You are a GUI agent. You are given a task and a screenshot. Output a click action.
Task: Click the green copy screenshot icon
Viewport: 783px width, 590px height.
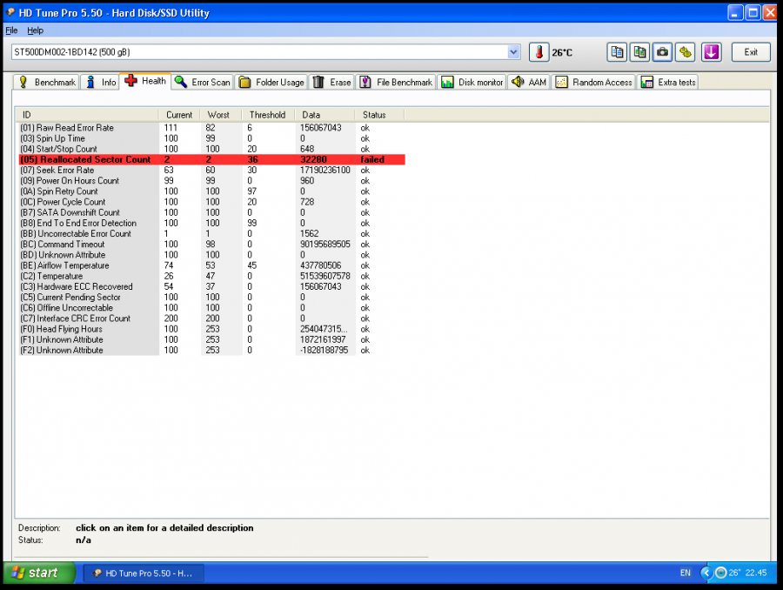(x=639, y=52)
